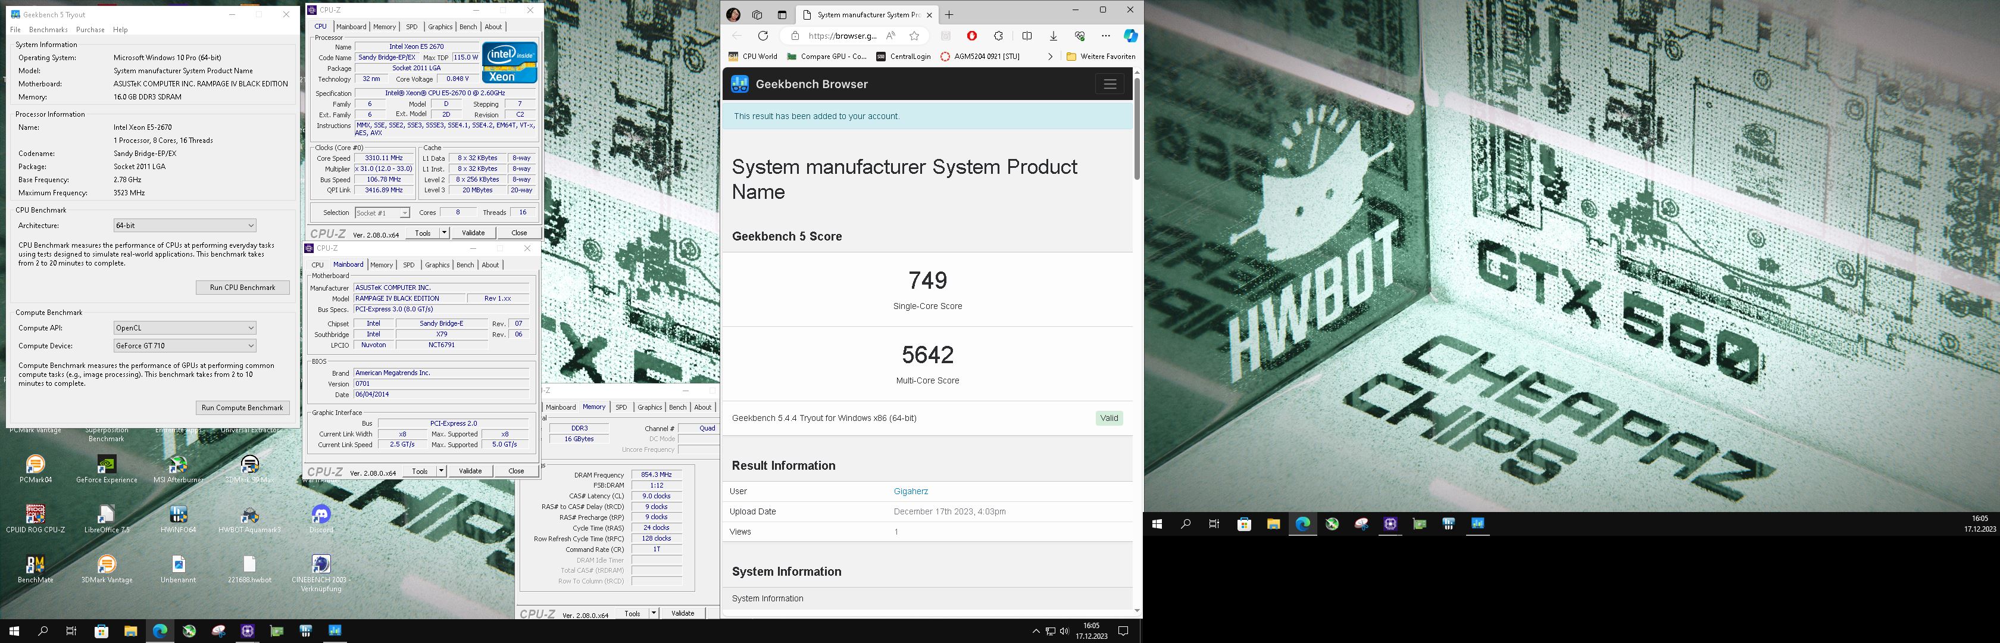Image resolution: width=2000 pixels, height=643 pixels.
Task: Open File menu in Geekbench
Action: [x=15, y=30]
